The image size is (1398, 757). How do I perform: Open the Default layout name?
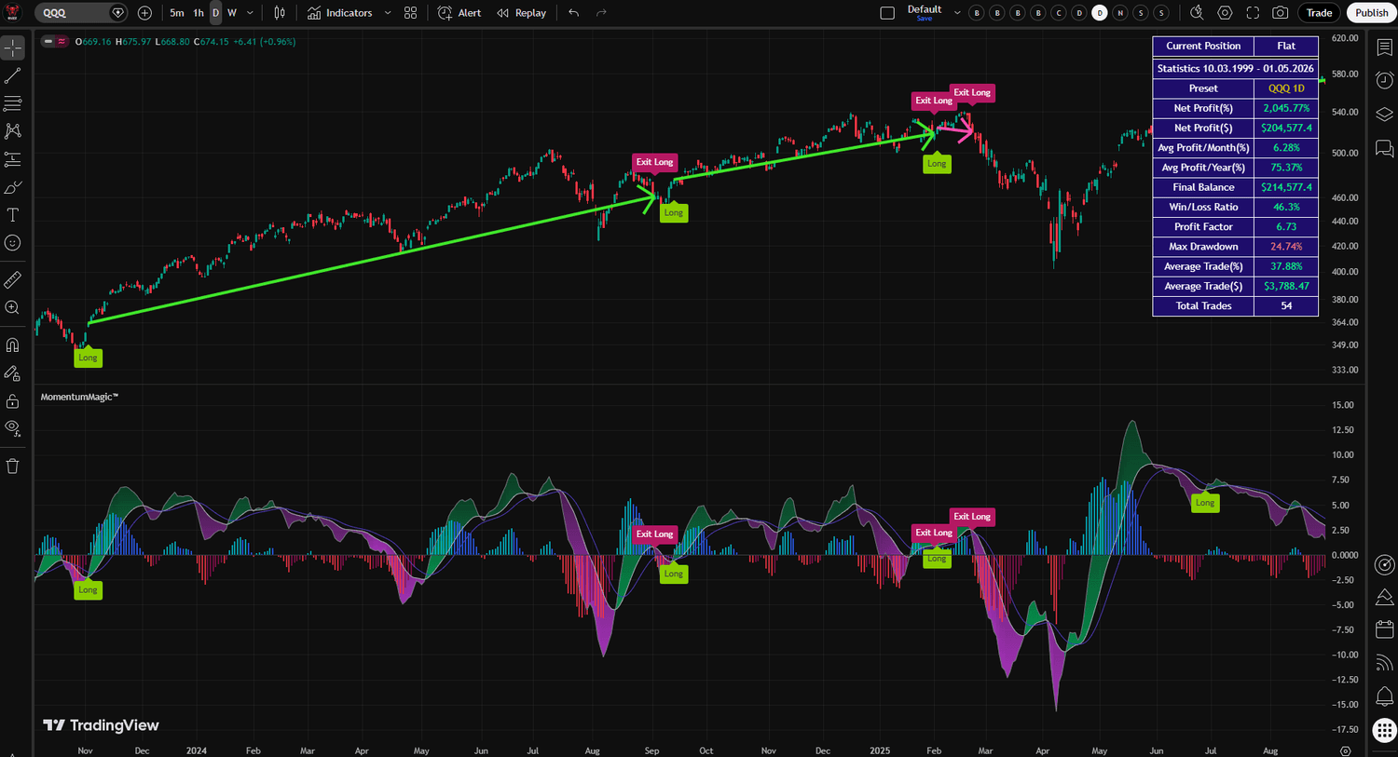coord(925,9)
